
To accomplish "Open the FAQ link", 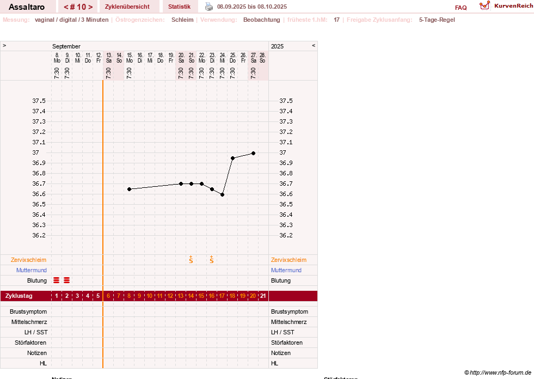I will [x=461, y=8].
